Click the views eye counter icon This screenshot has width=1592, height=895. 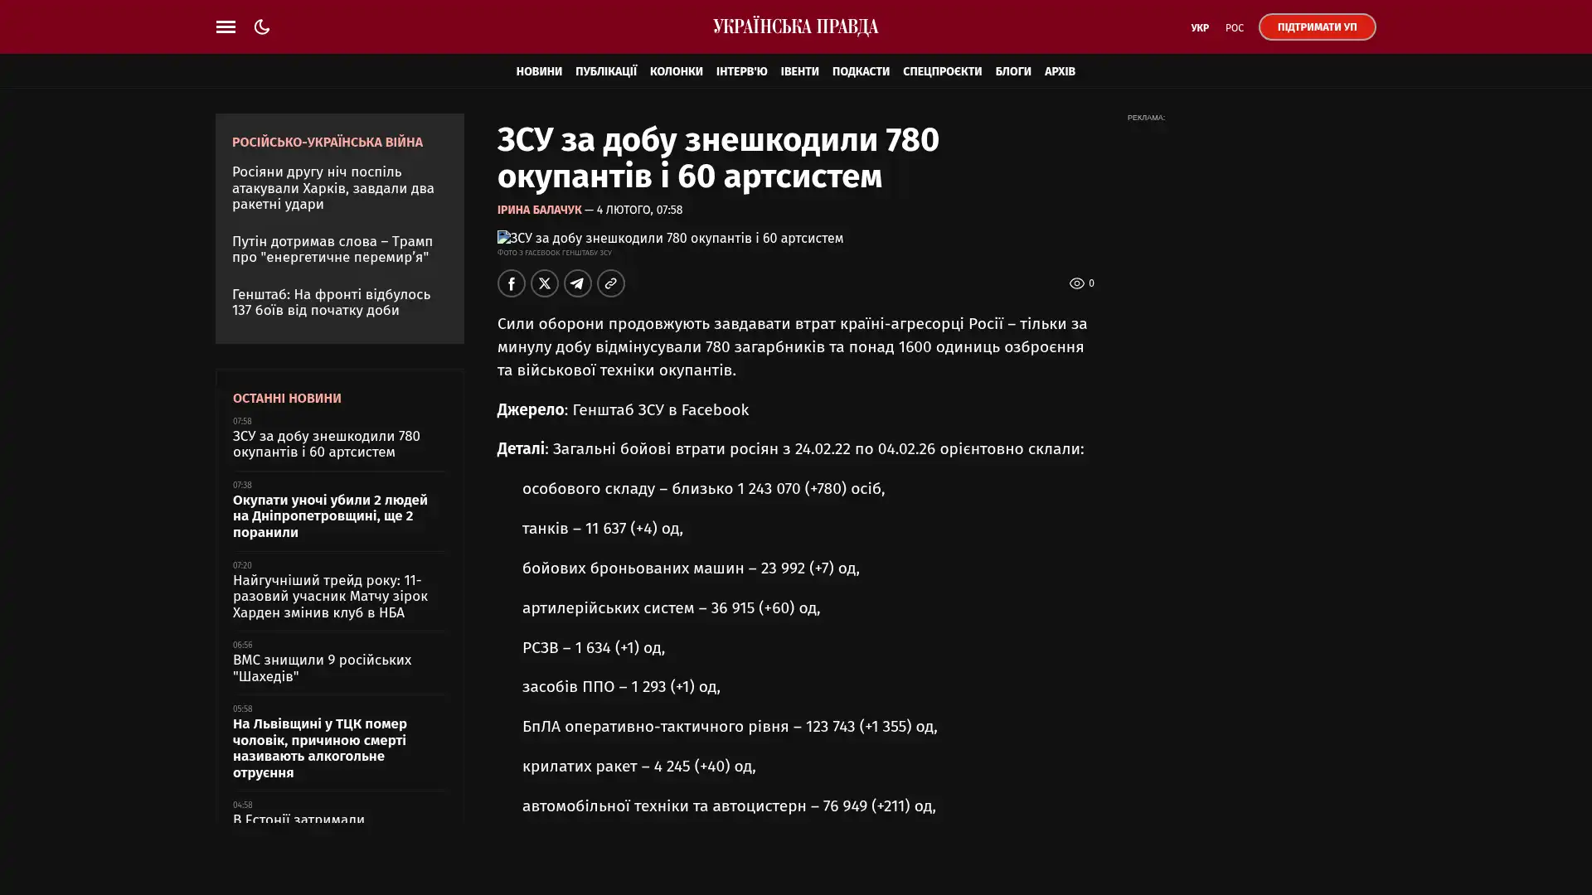click(1076, 283)
